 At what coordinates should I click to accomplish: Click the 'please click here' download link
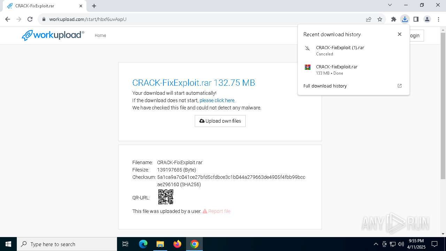point(217,100)
